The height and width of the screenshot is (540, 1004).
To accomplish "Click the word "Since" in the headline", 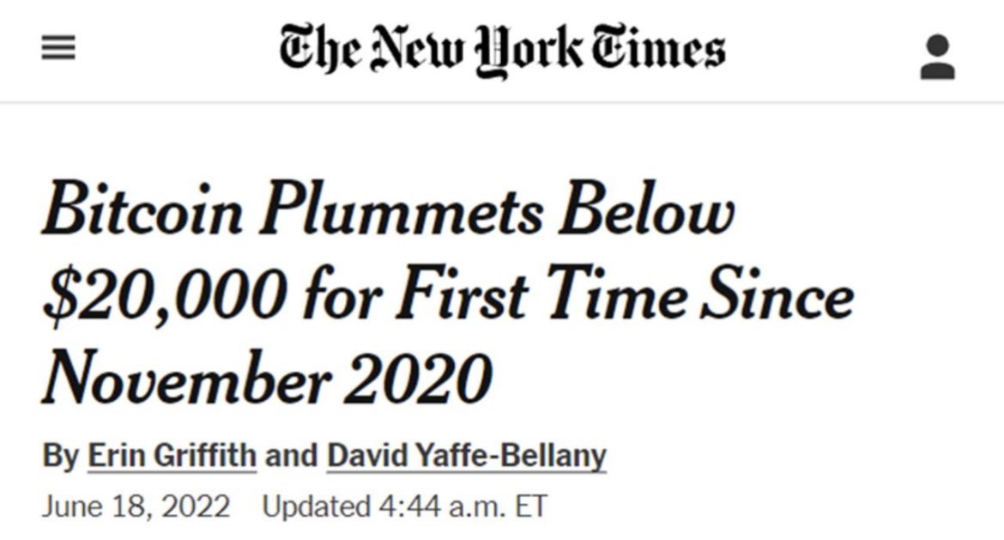I will point(778,294).
